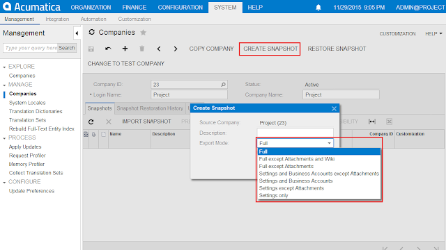Refresh the Snapshots grid
Image resolution: width=446 pixels, height=250 pixels.
[91, 122]
